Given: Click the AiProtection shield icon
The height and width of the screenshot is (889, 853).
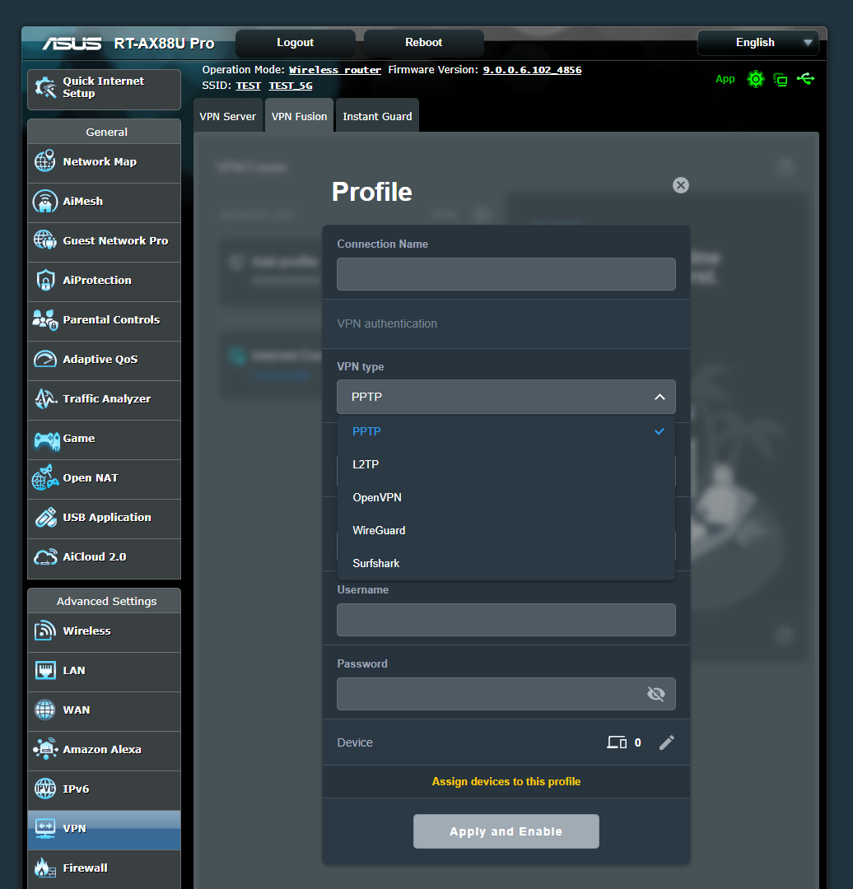Looking at the screenshot, I should pyautogui.click(x=44, y=280).
